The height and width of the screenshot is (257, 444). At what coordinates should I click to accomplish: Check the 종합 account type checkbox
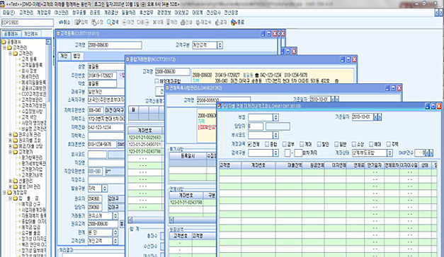[267, 144]
